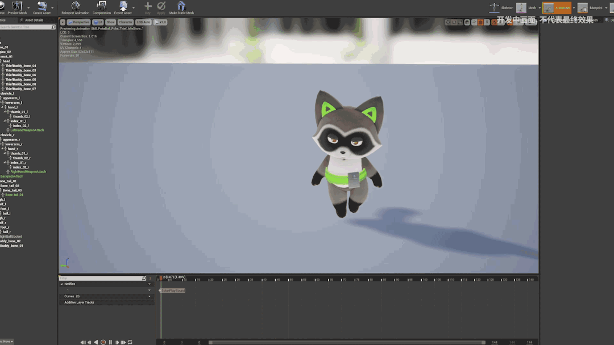Click the Reimport Animation toolbar icon
The image size is (614, 345).
(75, 7)
